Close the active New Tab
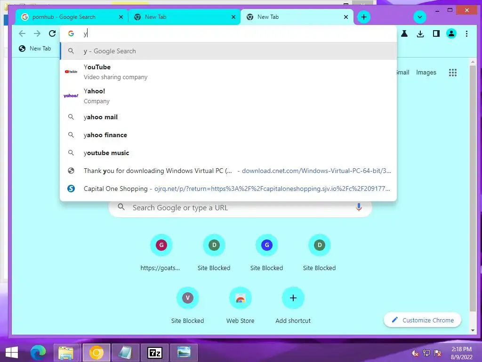This screenshot has width=482, height=362. (x=346, y=17)
